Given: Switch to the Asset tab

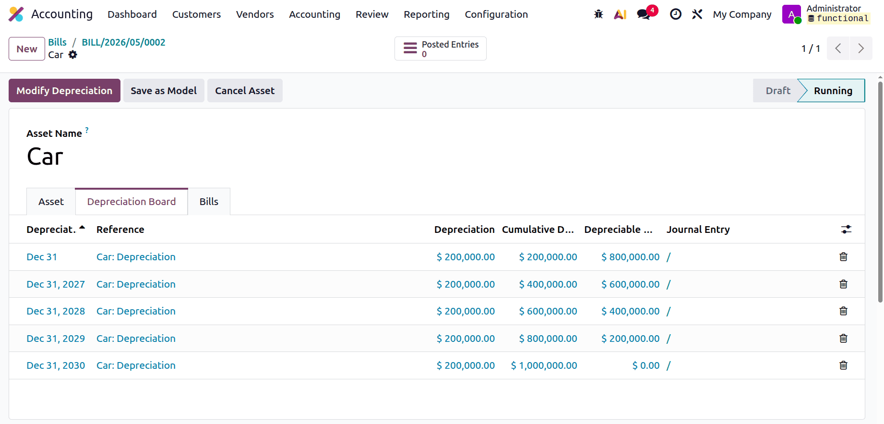Looking at the screenshot, I should [x=51, y=202].
